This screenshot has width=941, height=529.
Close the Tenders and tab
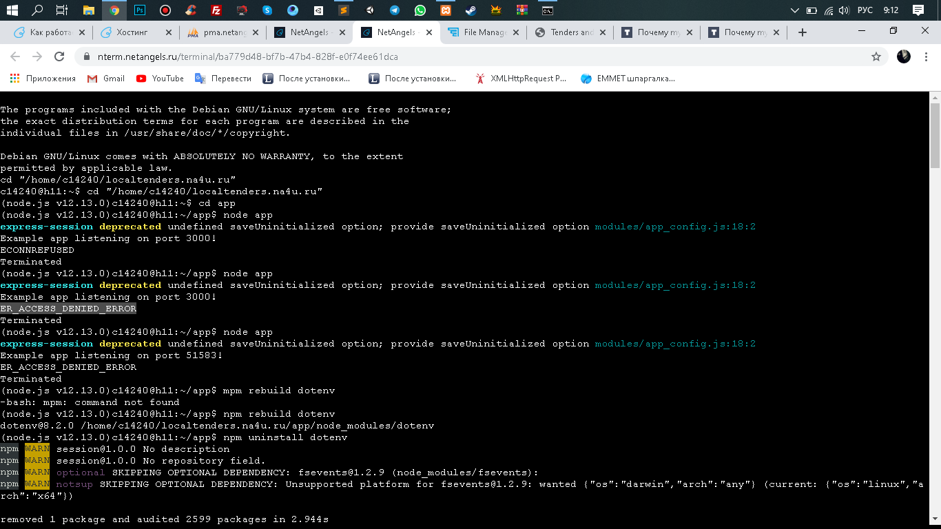click(x=603, y=32)
